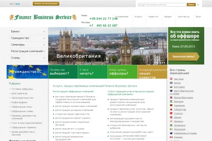Open the Новости menu item
This screenshot has height=141, width=212.
coord(153,17)
